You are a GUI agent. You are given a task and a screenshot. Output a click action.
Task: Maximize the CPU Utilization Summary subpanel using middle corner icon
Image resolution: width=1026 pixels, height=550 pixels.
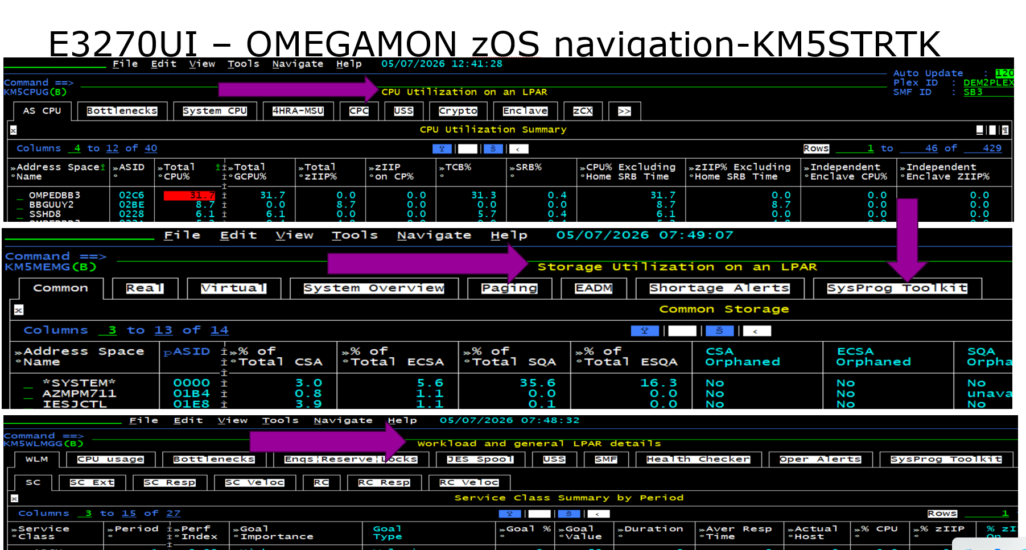pyautogui.click(x=992, y=130)
